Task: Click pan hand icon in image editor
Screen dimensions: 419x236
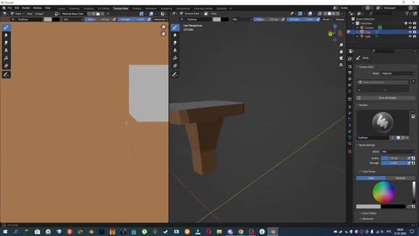Action: coord(164,33)
